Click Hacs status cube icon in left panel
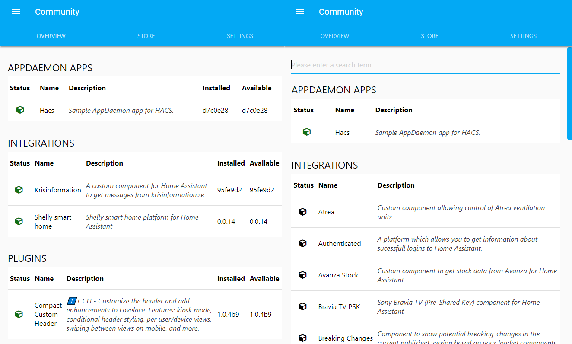Viewport: 572px width, 344px height. point(20,110)
